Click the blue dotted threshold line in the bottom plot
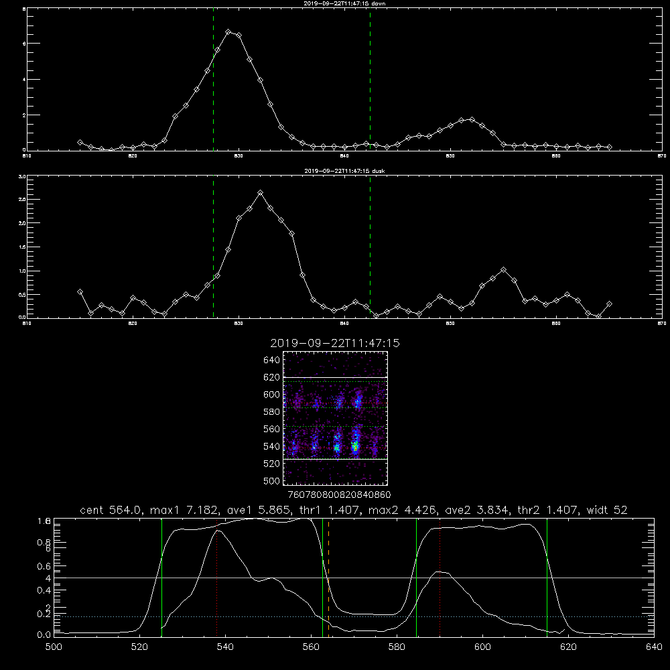670x670 pixels. pyautogui.click(x=354, y=616)
